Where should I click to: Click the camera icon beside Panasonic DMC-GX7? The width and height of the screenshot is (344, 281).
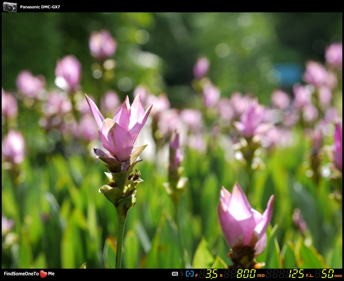(x=10, y=7)
